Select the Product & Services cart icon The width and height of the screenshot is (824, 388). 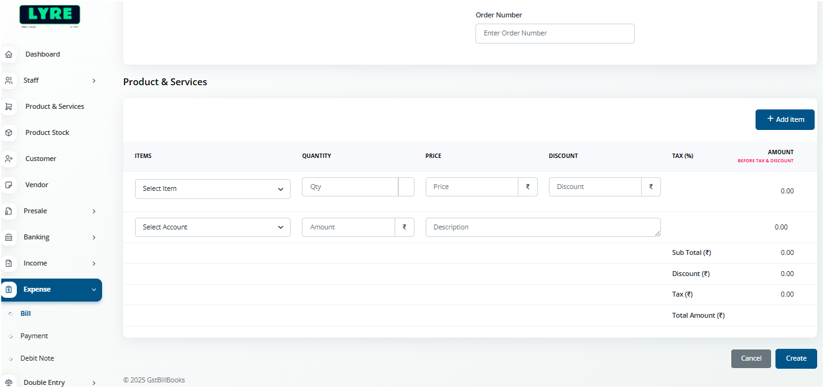(9, 106)
